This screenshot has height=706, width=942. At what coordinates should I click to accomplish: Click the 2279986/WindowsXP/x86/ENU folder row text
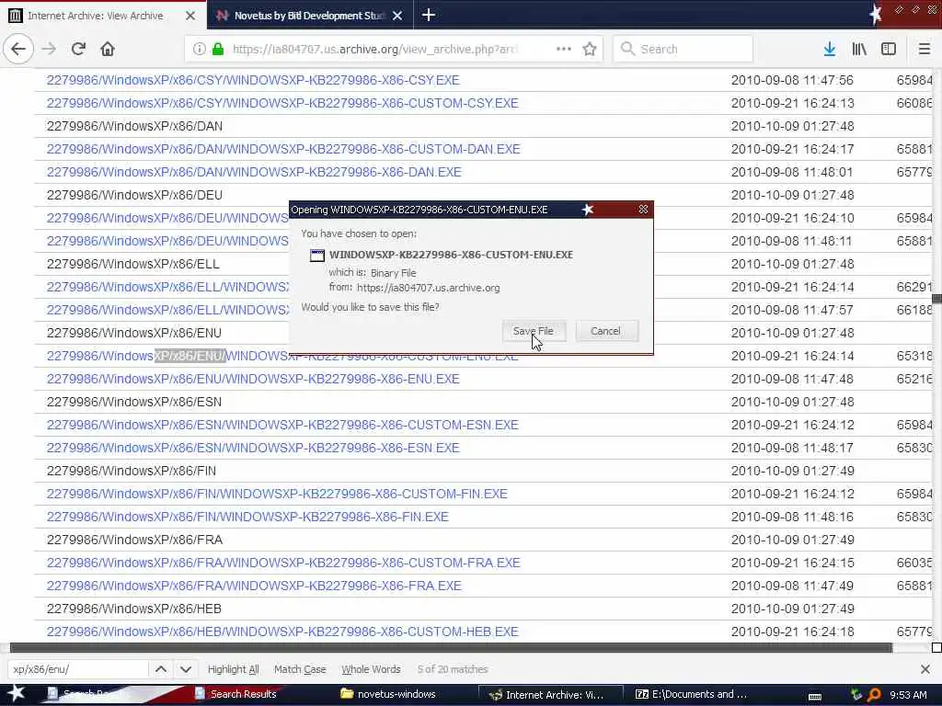coord(134,333)
